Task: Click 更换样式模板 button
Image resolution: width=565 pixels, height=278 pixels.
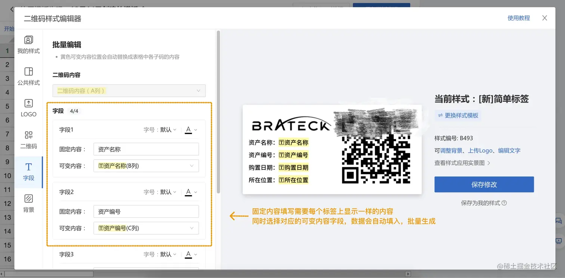Action: click(458, 115)
